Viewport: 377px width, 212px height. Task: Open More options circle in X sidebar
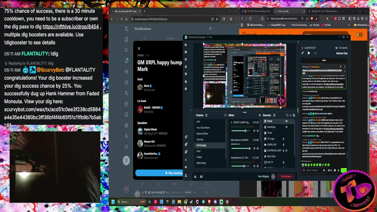pyautogui.click(x=126, y=147)
